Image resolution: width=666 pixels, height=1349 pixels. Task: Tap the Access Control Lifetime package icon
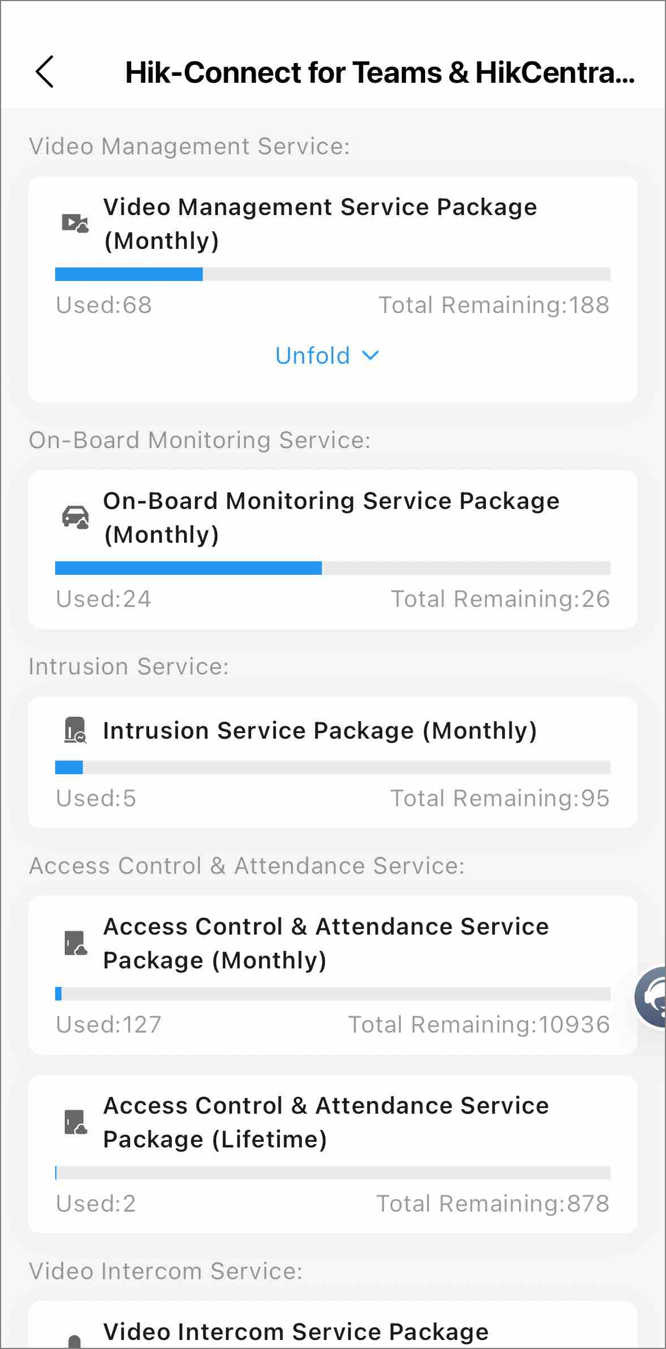pyautogui.click(x=75, y=1122)
